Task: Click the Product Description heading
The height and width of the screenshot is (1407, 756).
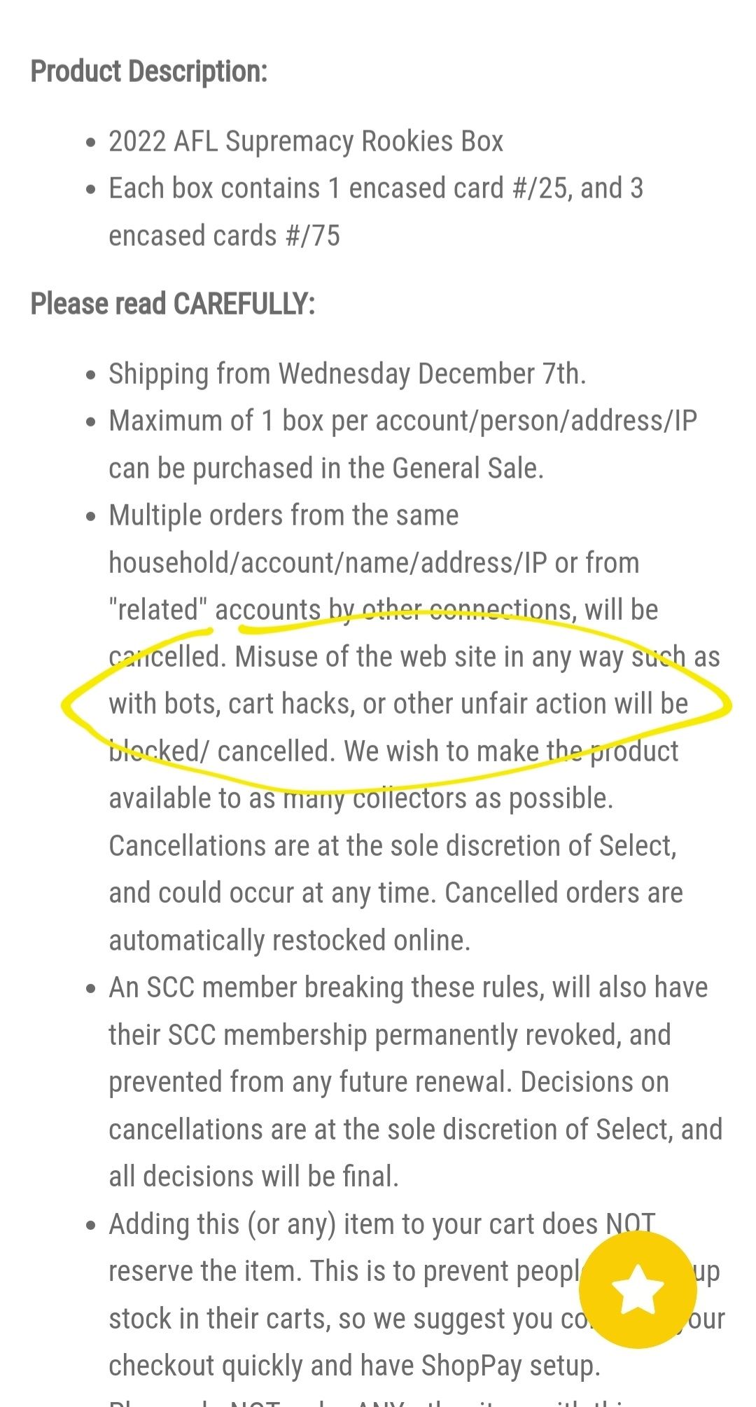Action: pyautogui.click(x=149, y=71)
